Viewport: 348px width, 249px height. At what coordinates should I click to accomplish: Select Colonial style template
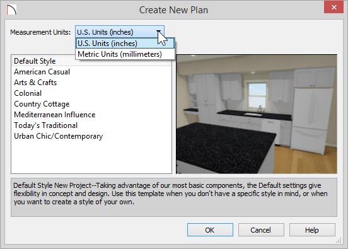[91, 93]
